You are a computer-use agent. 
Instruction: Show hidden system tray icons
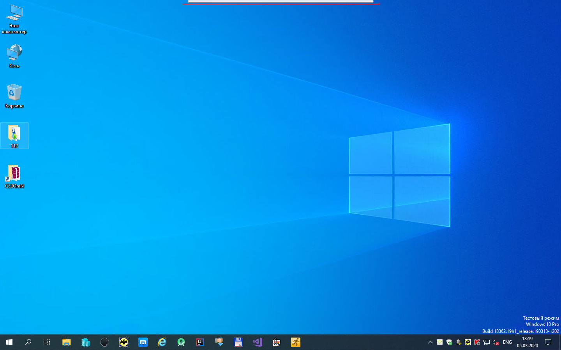click(430, 342)
